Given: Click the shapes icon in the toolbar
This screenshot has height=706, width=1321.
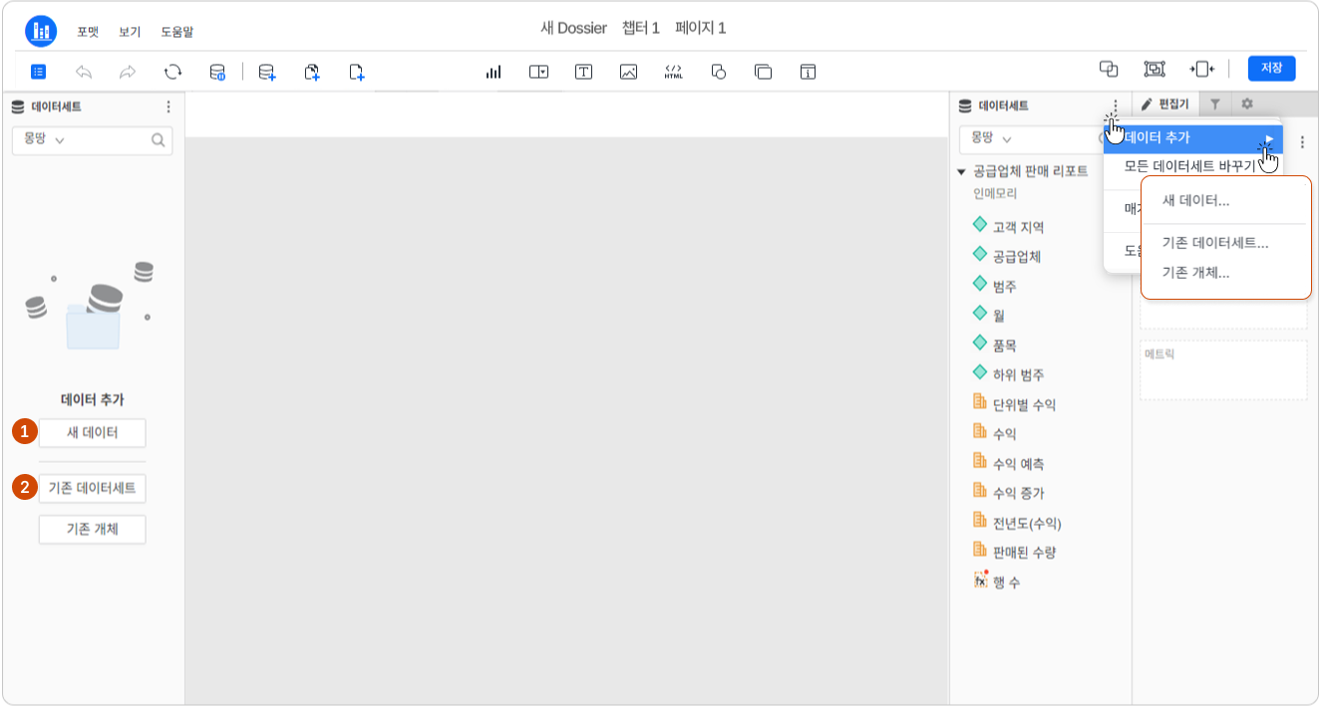Looking at the screenshot, I should 718,71.
